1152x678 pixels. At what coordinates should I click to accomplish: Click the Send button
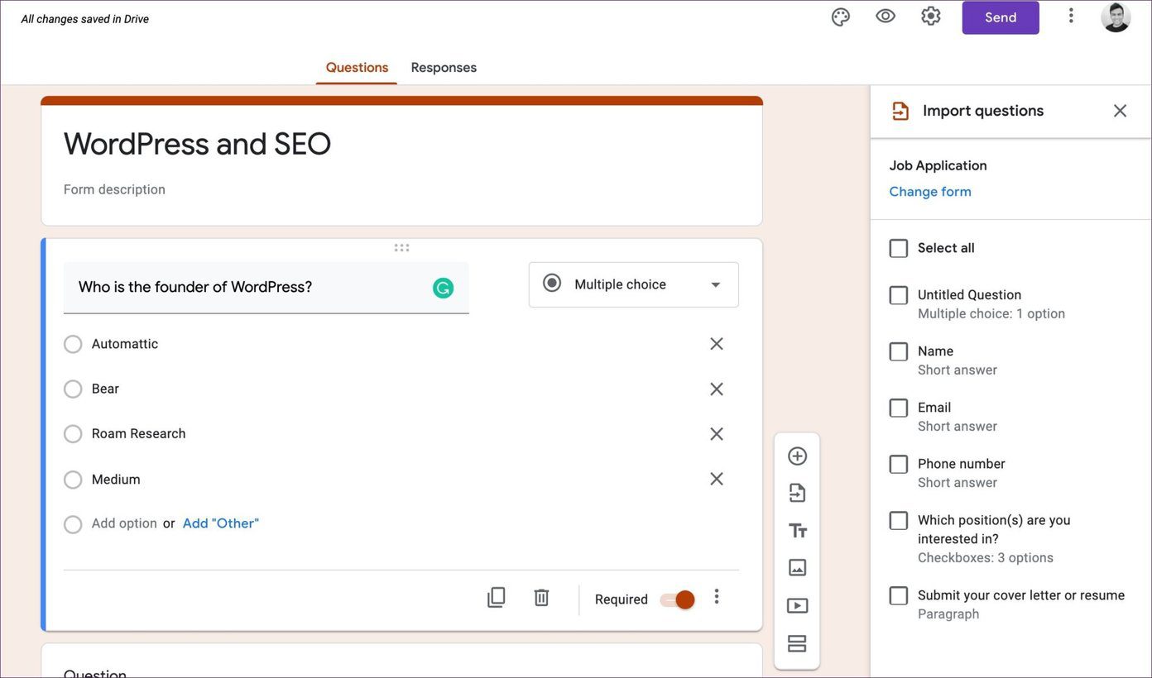click(x=1001, y=17)
